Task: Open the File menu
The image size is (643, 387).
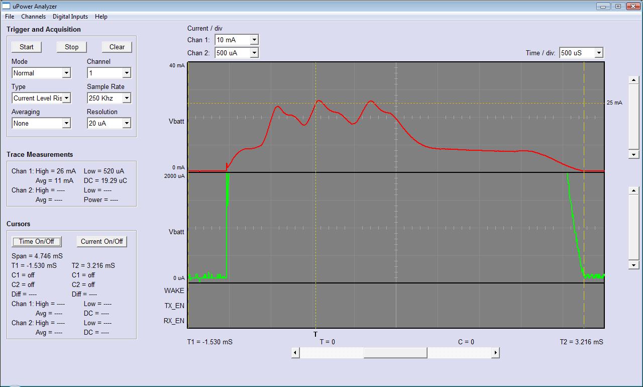Action: 9,17
